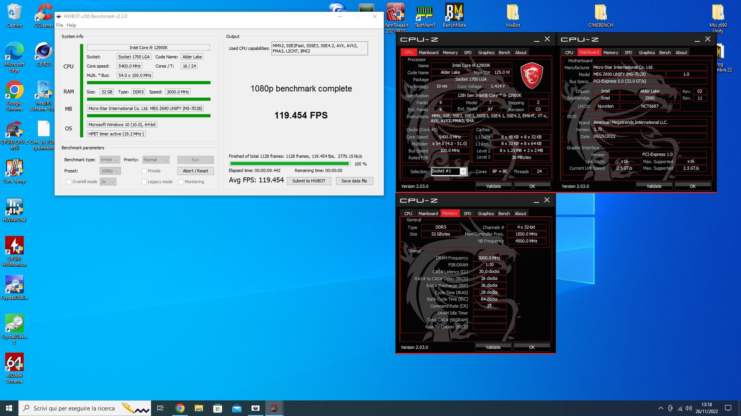Show hidden system tray icons
This screenshot has height=416, width=741.
pyautogui.click(x=661, y=408)
